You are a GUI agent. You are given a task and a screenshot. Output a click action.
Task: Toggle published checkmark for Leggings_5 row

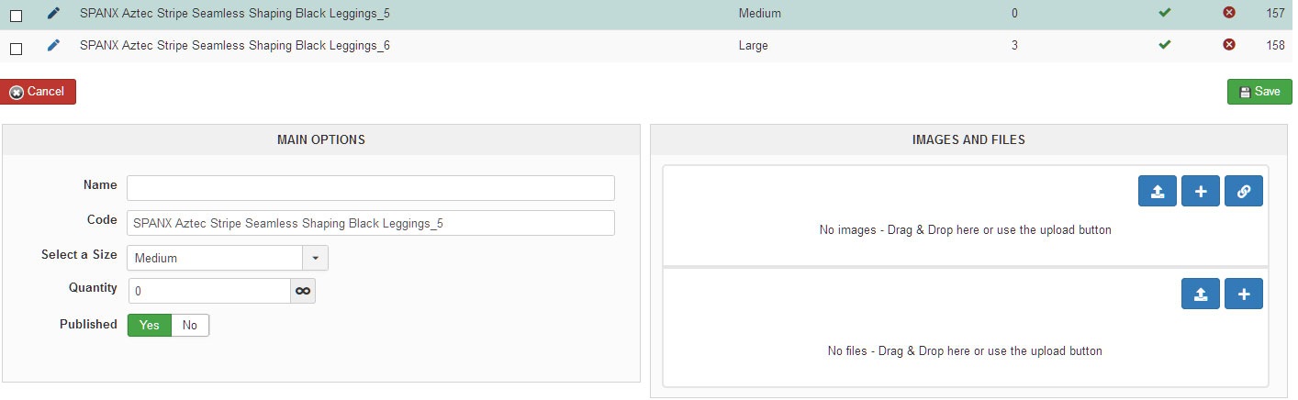coord(1165,13)
